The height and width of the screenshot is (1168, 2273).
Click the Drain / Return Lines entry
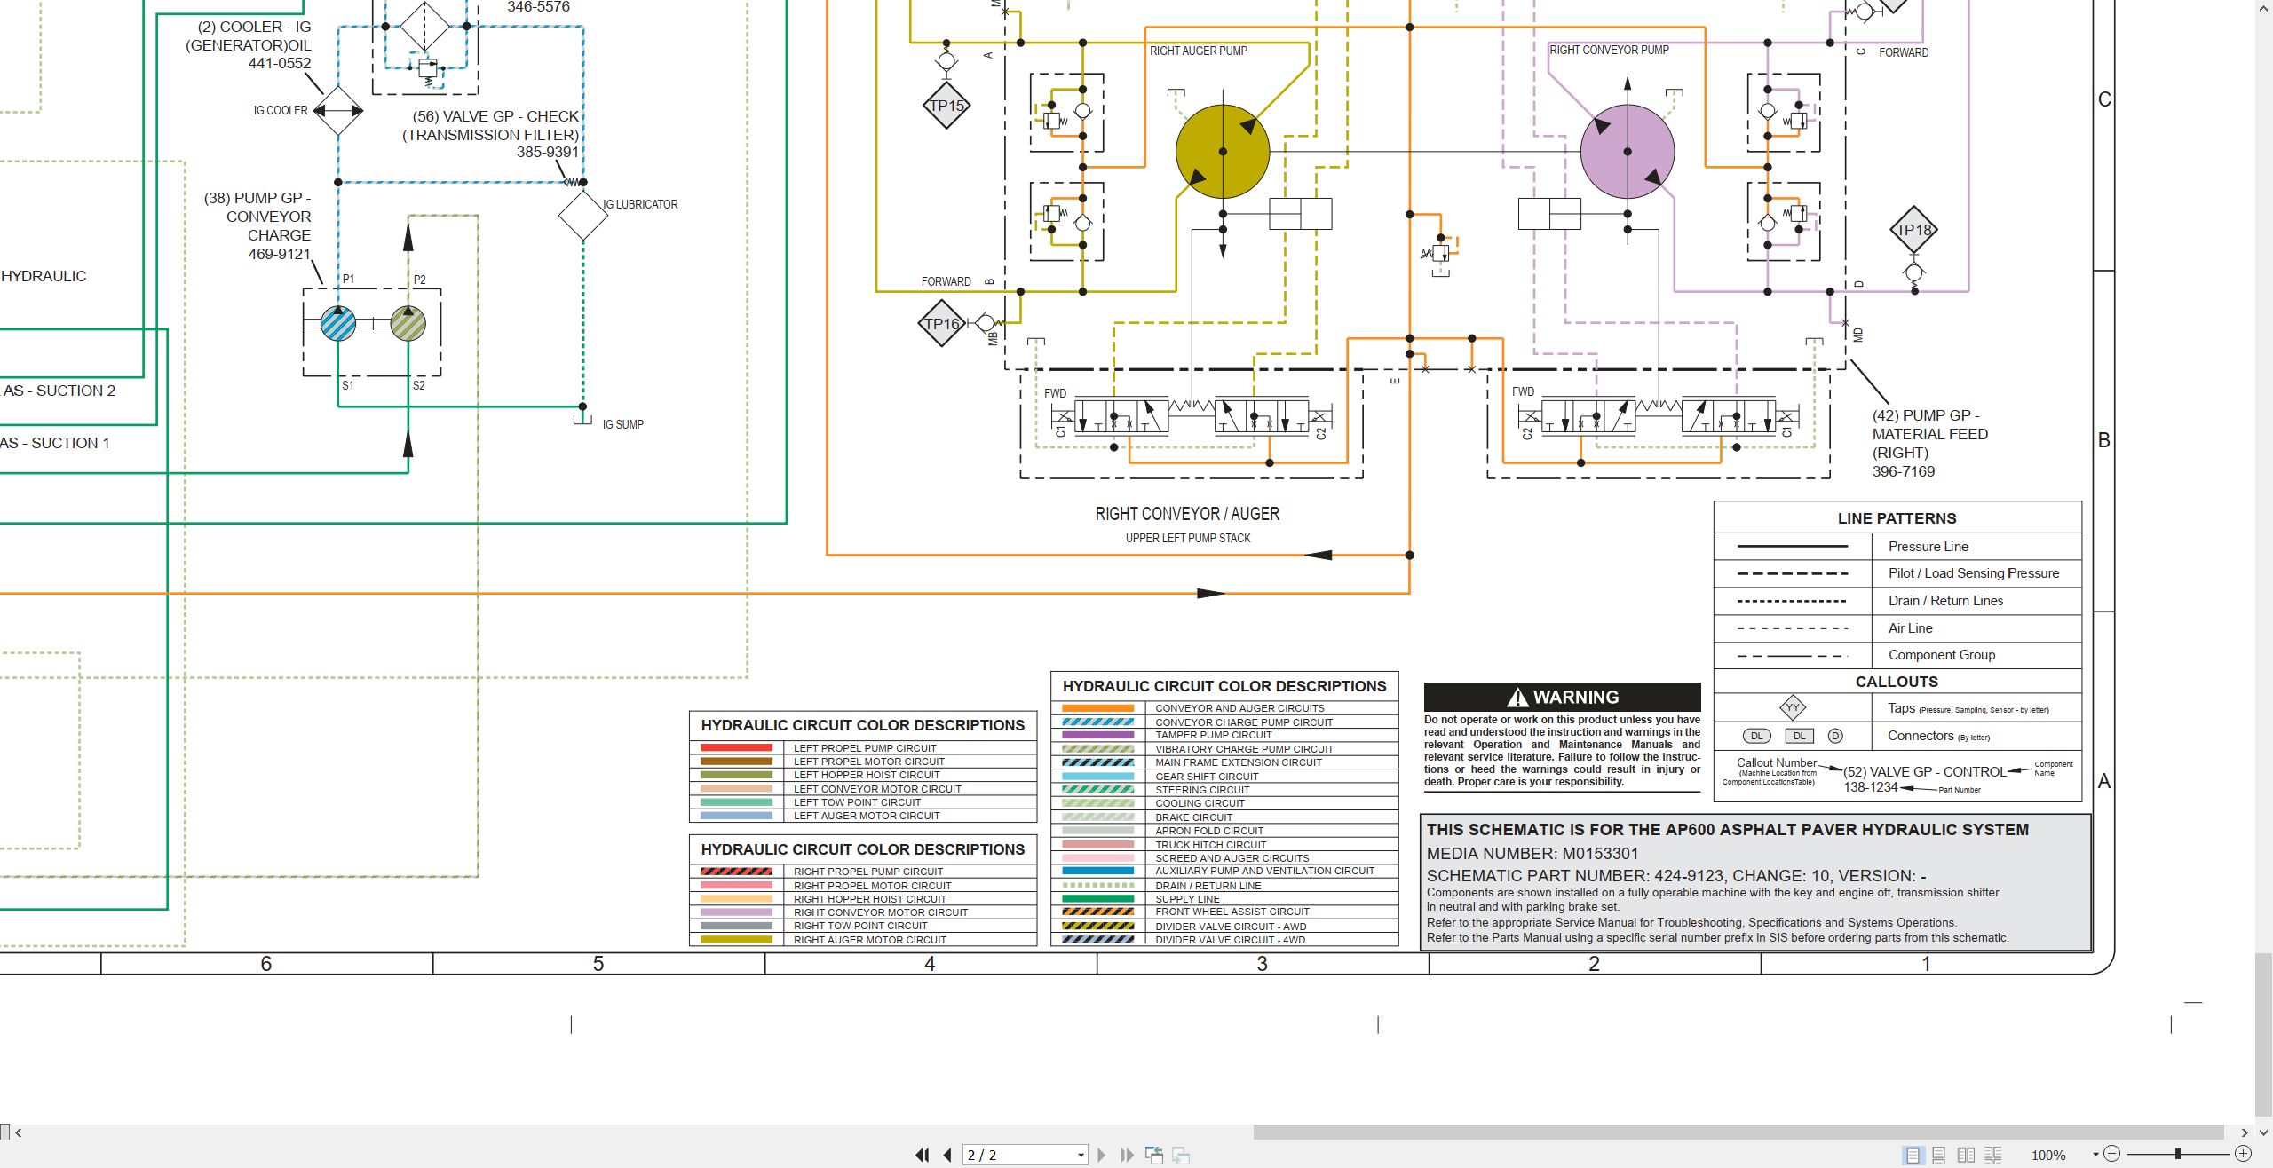coord(1945,601)
